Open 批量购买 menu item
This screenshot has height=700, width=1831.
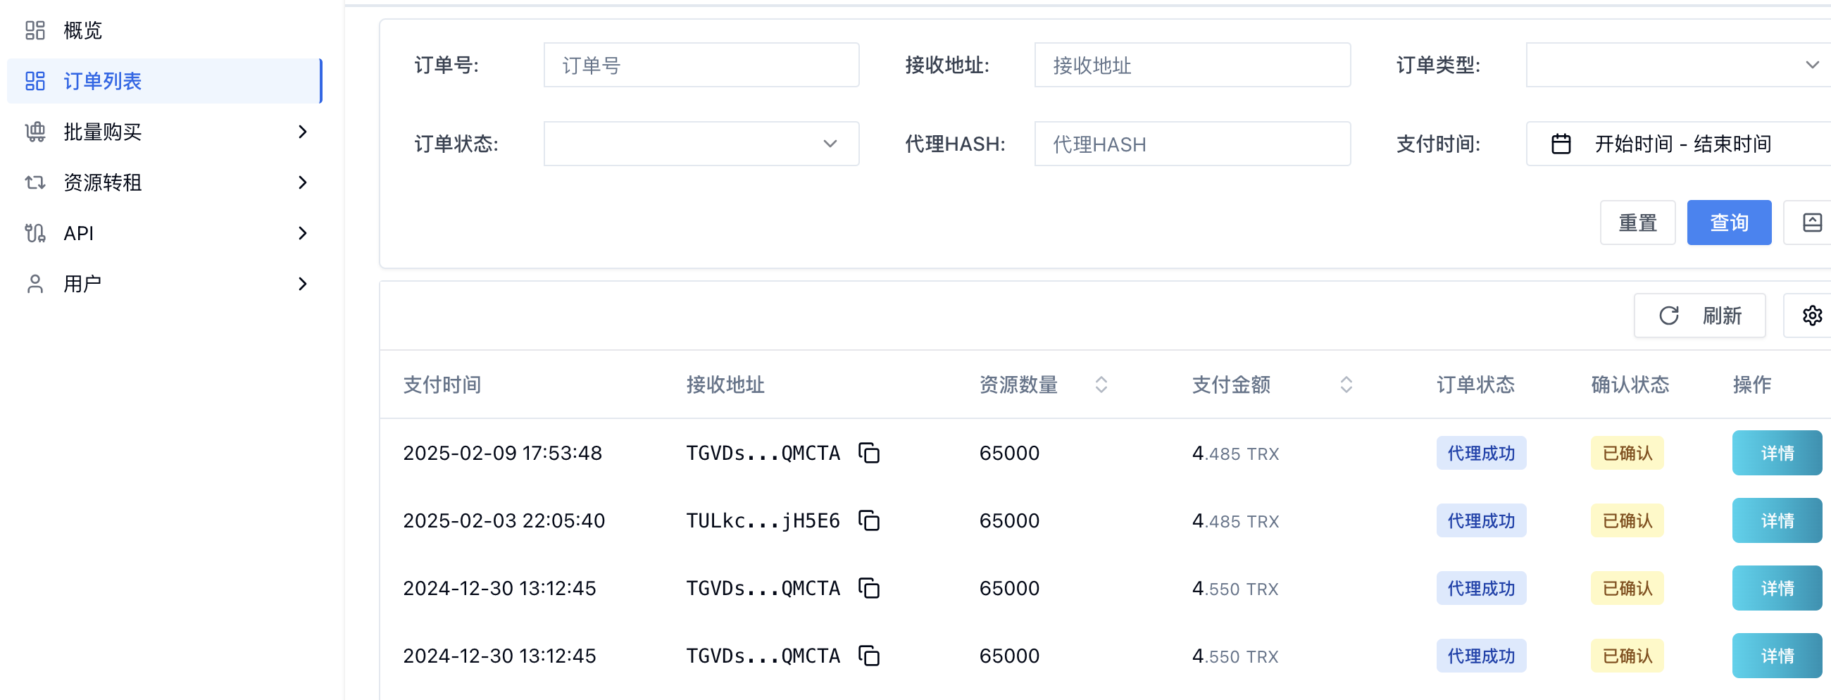coord(164,132)
